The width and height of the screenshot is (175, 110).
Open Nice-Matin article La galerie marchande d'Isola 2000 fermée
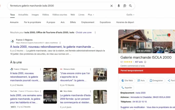coord(76,99)
